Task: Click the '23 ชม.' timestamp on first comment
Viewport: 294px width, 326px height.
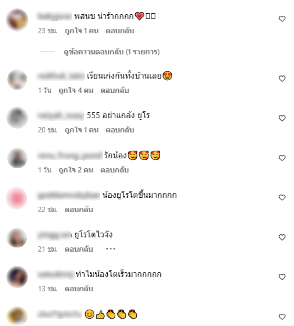Action: (x=48, y=31)
